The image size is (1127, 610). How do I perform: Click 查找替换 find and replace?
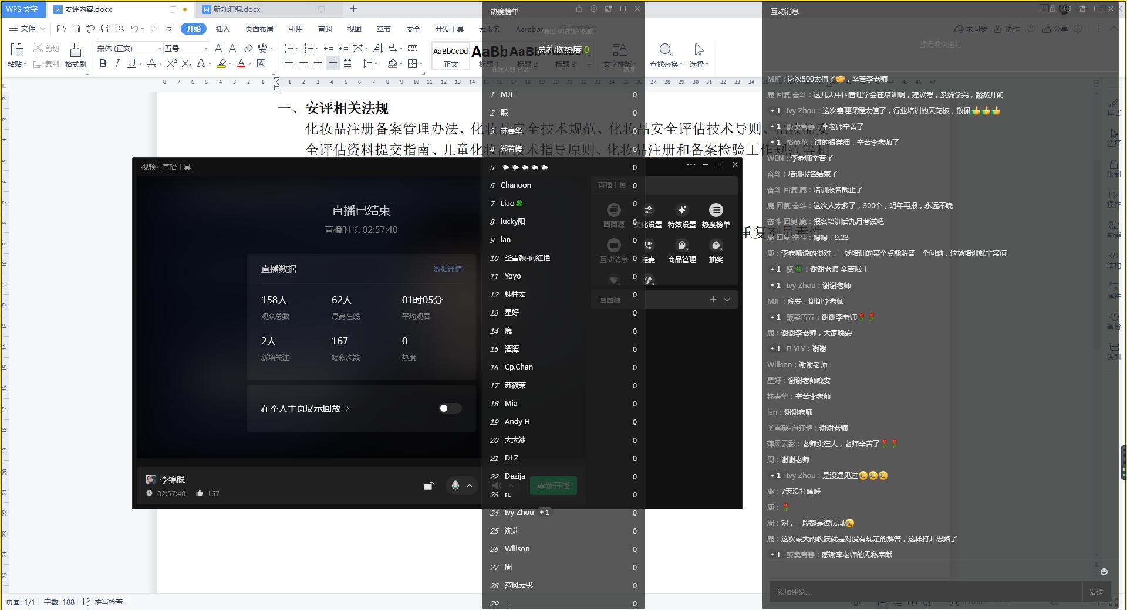pos(666,55)
